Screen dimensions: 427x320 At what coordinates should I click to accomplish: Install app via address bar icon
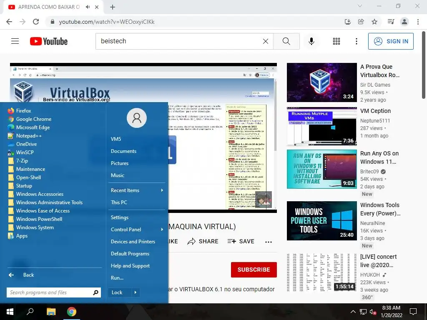point(347,22)
